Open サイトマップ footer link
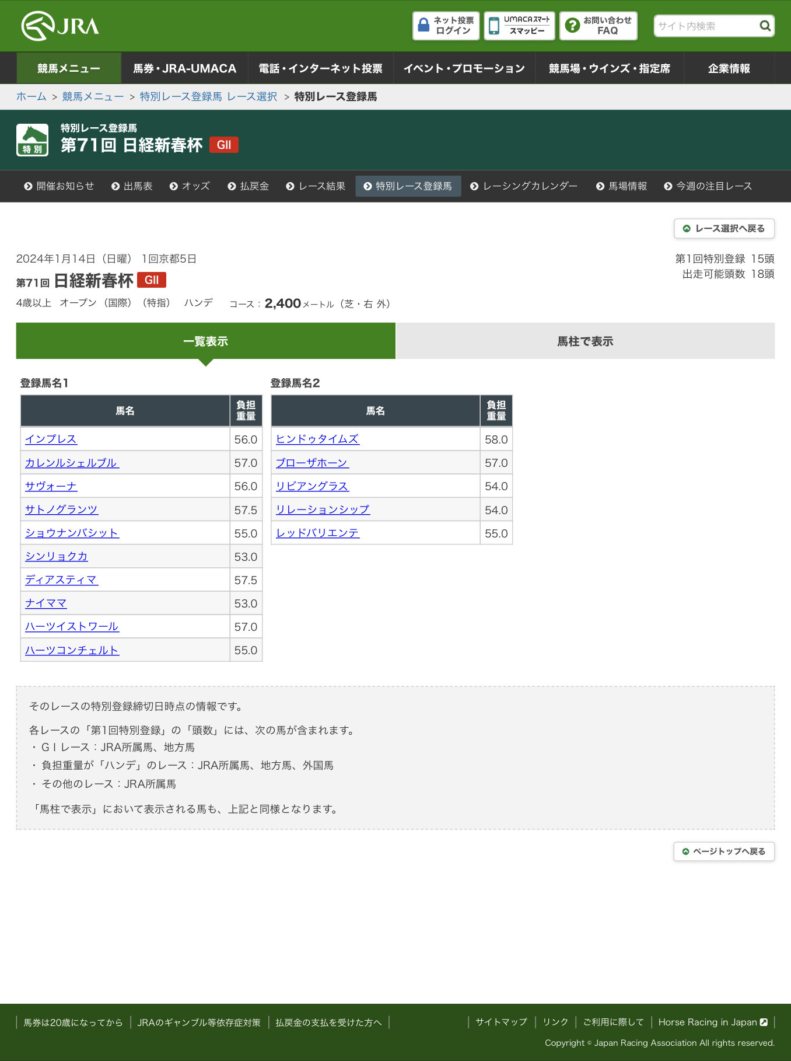 [x=501, y=1022]
